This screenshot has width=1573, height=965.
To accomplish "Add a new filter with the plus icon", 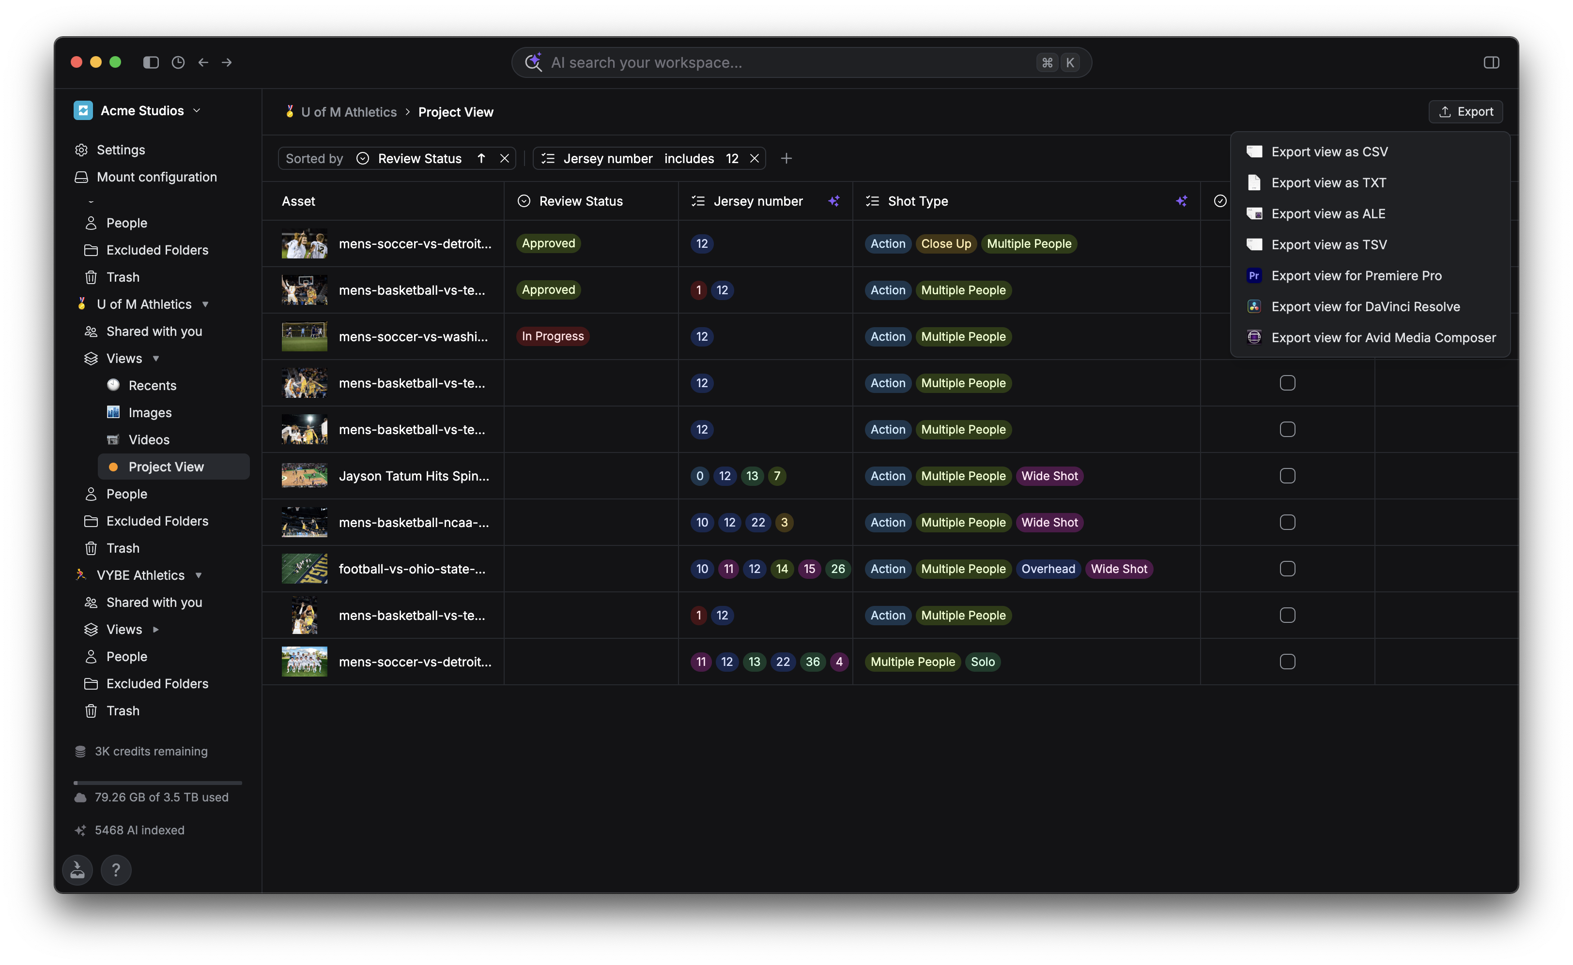I will click(x=786, y=158).
